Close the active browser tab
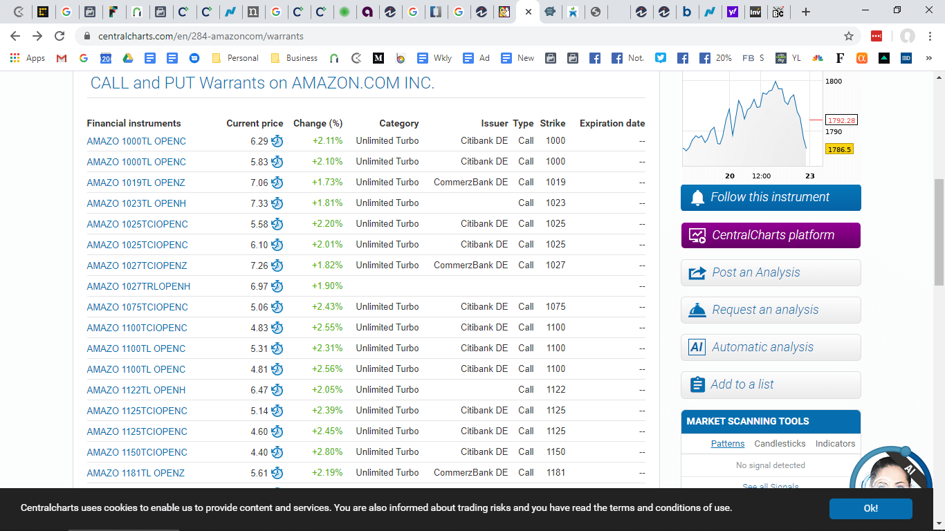This screenshot has height=531, width=945. (x=529, y=12)
